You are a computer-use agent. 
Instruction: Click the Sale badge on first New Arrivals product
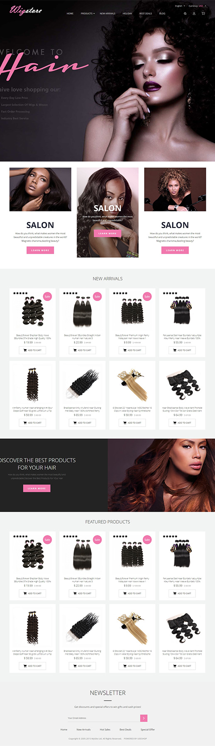click(47, 296)
